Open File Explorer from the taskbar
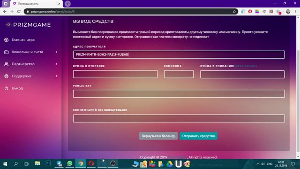 (37, 163)
